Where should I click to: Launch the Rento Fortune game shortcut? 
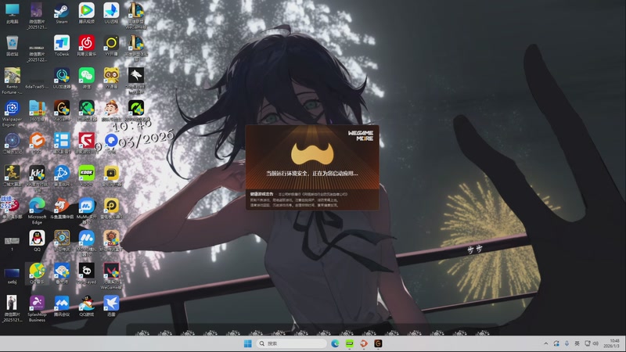(x=12, y=81)
